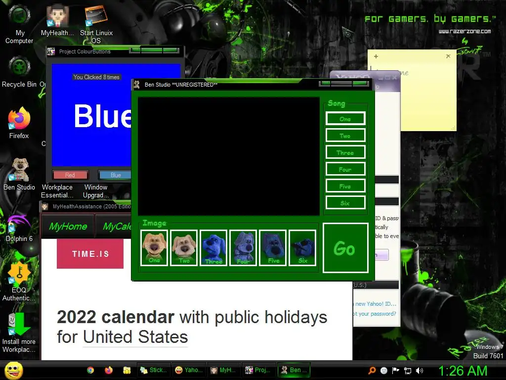Open the MyHealth desktop shortcut icon
The image size is (506, 380).
pos(57,20)
